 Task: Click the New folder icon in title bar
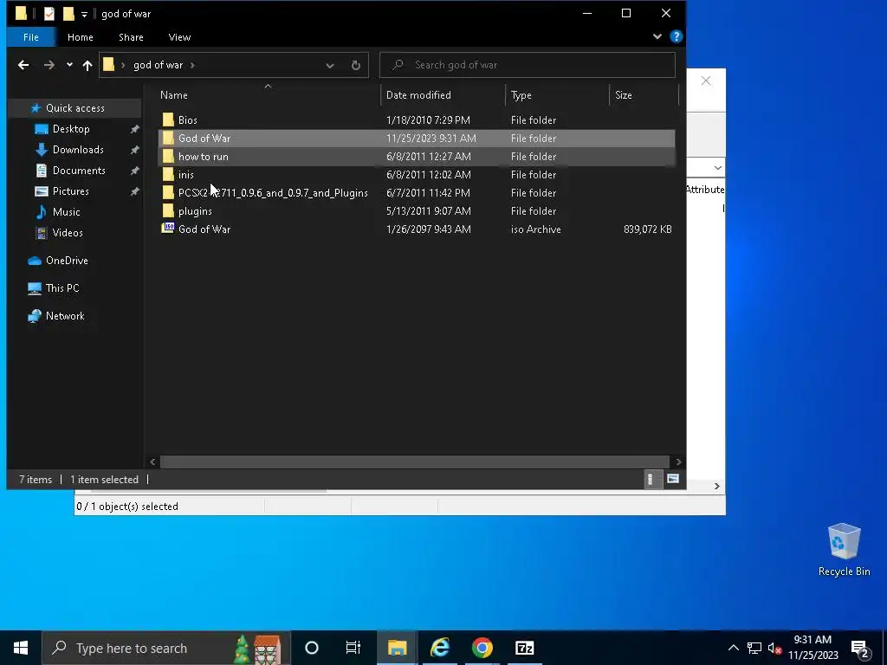coord(68,14)
